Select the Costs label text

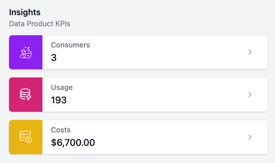coord(61,130)
